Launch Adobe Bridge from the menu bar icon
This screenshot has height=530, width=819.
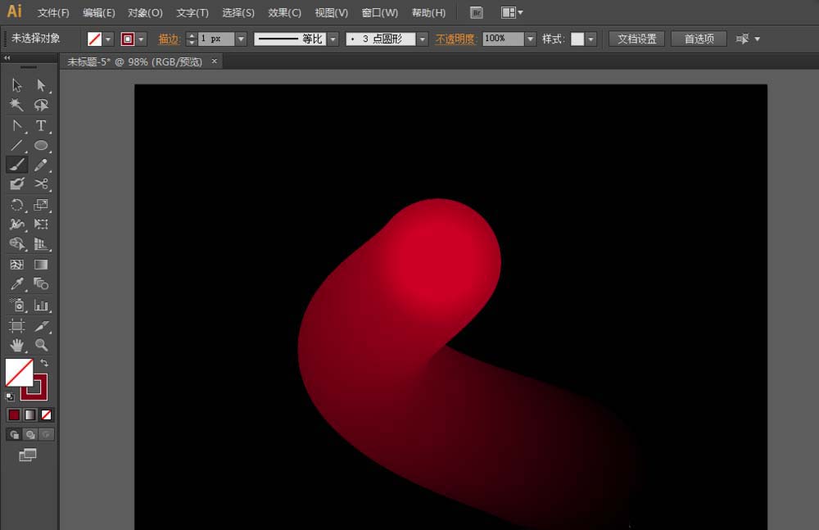(476, 12)
